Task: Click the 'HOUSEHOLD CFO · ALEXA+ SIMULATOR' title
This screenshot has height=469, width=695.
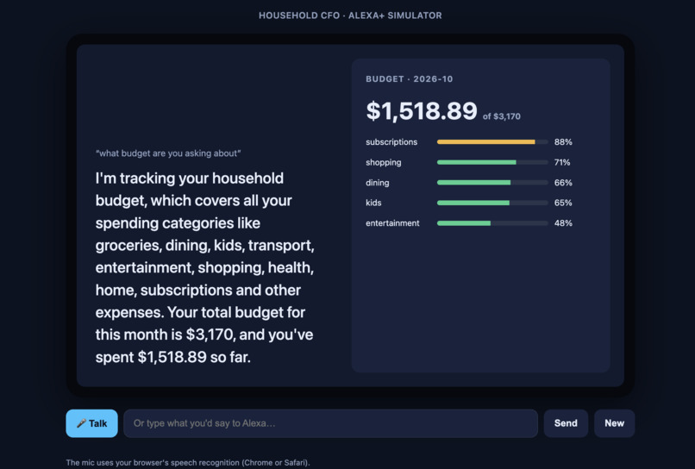Action: point(350,16)
